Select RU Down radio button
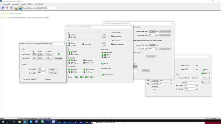 [74, 54]
